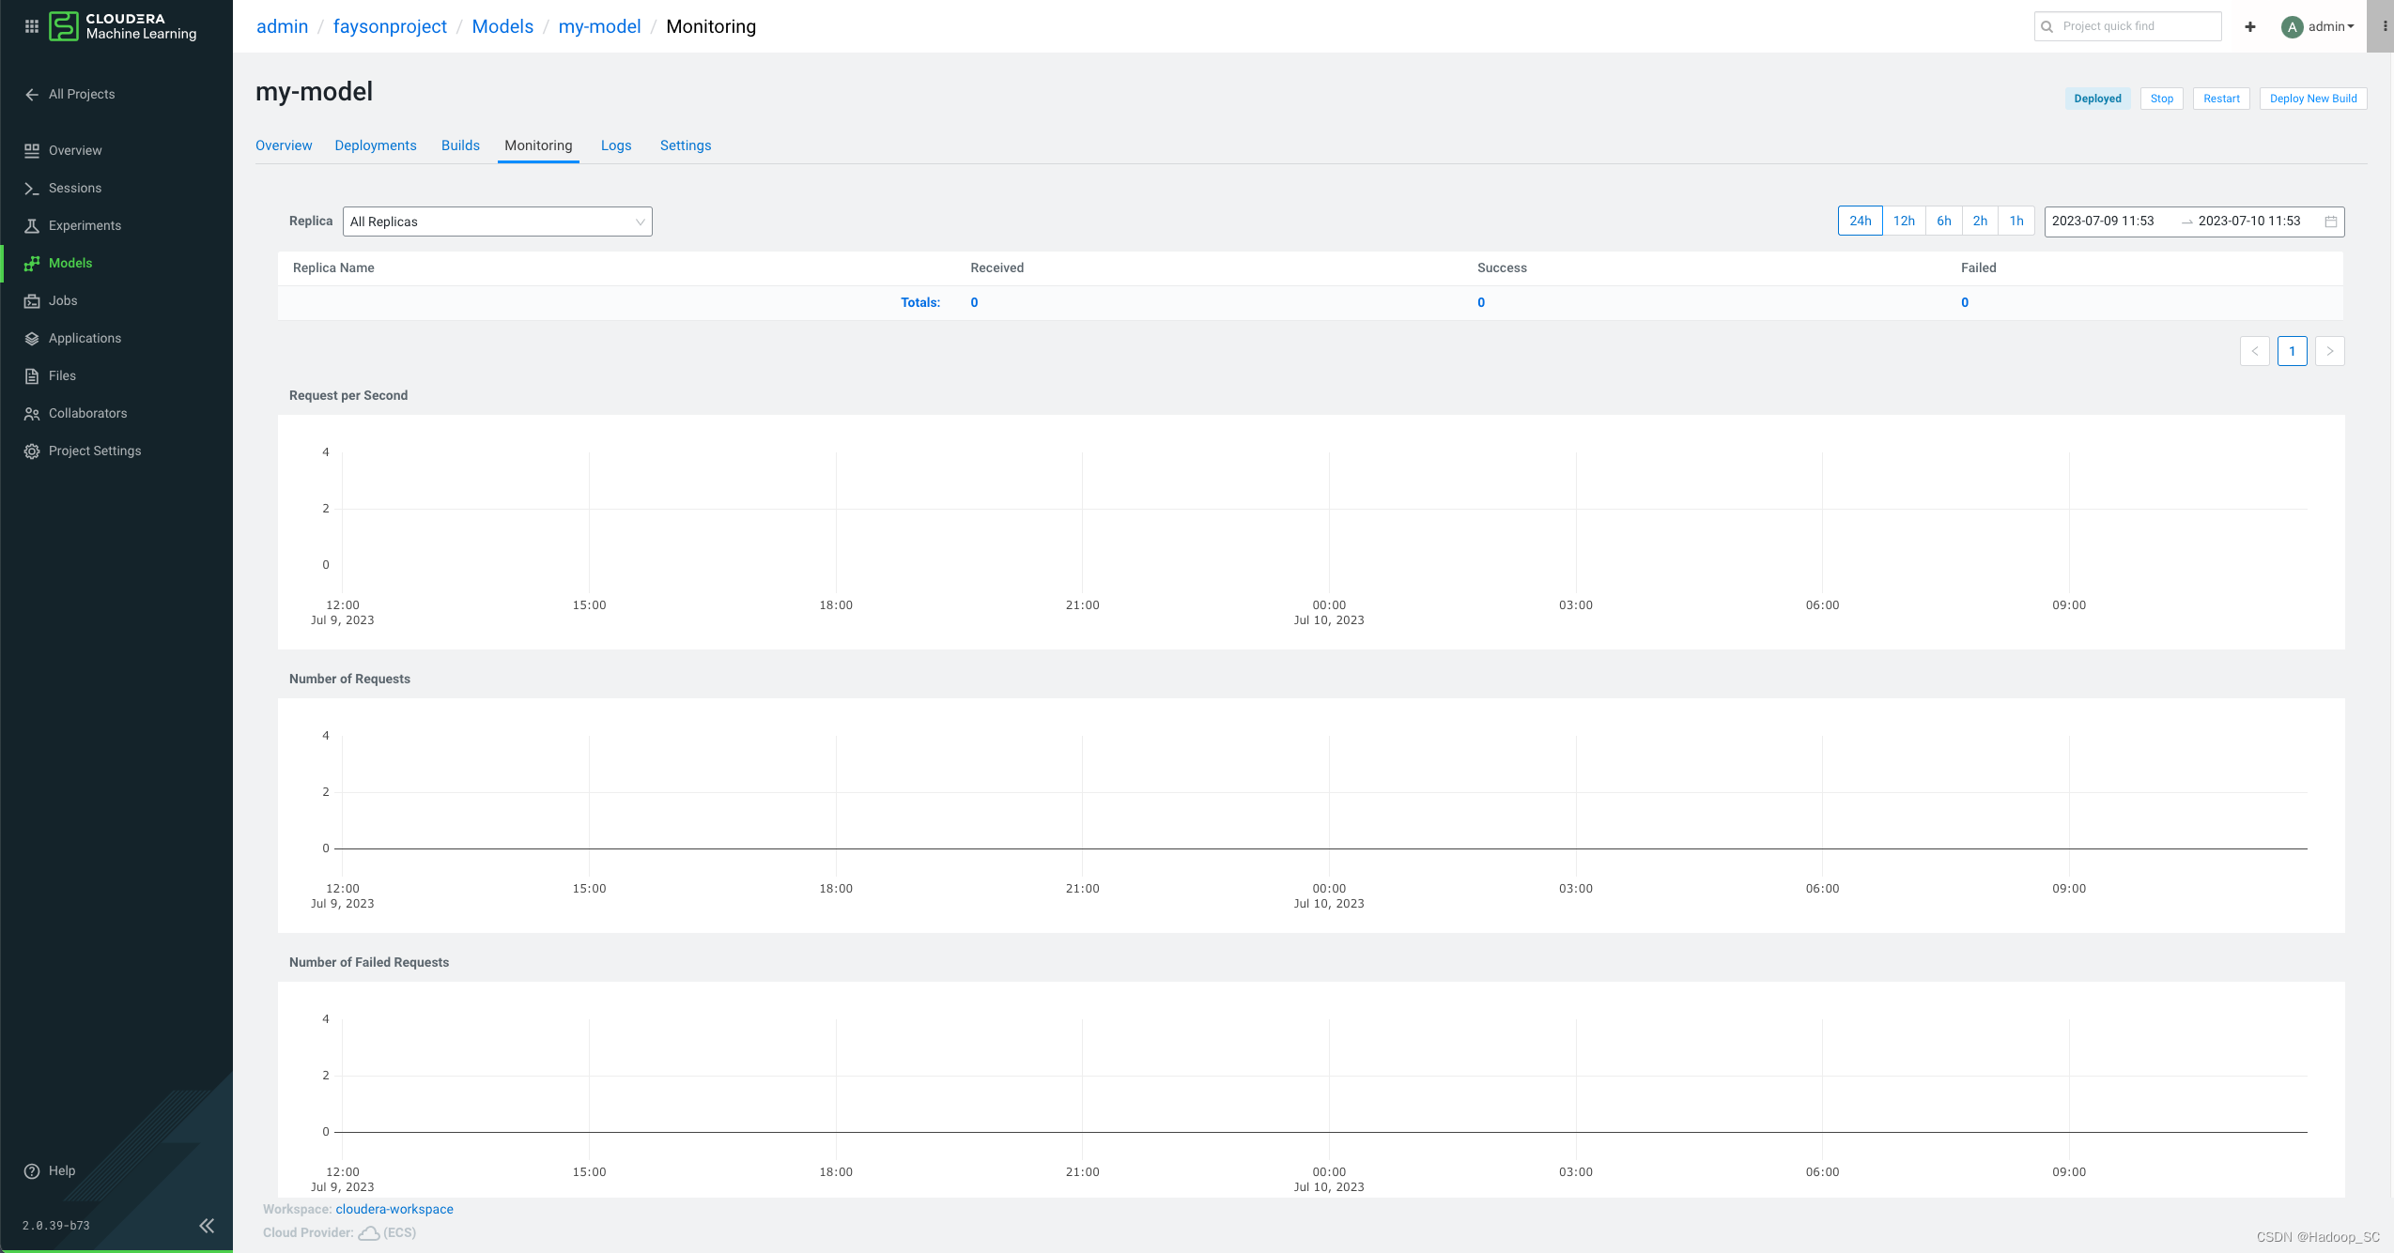Click the Deploy New Build button
Screen dimensions: 2394x1253
(x=2313, y=99)
